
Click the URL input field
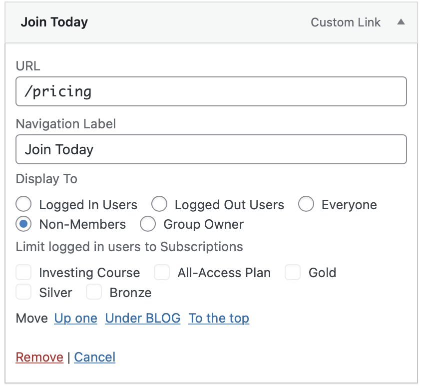(x=211, y=91)
